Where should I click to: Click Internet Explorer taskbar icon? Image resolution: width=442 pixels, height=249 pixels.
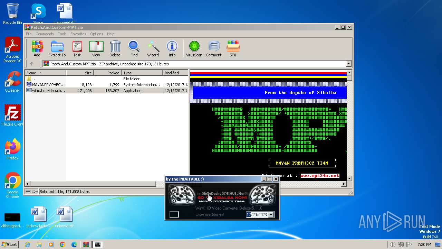pos(27,245)
